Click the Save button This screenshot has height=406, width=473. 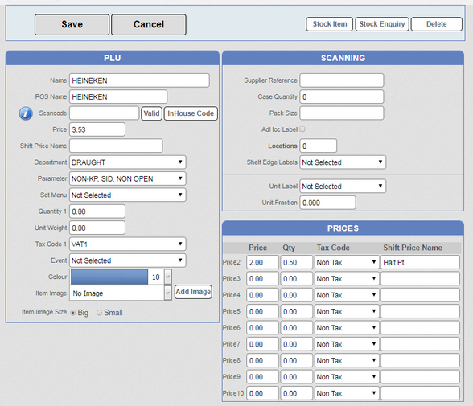(72, 24)
